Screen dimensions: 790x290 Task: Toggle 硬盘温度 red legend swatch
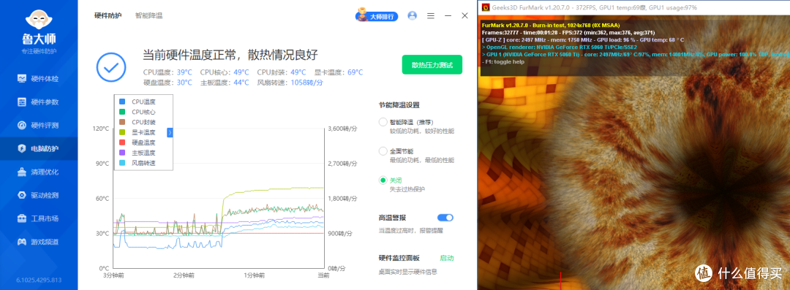coord(122,142)
